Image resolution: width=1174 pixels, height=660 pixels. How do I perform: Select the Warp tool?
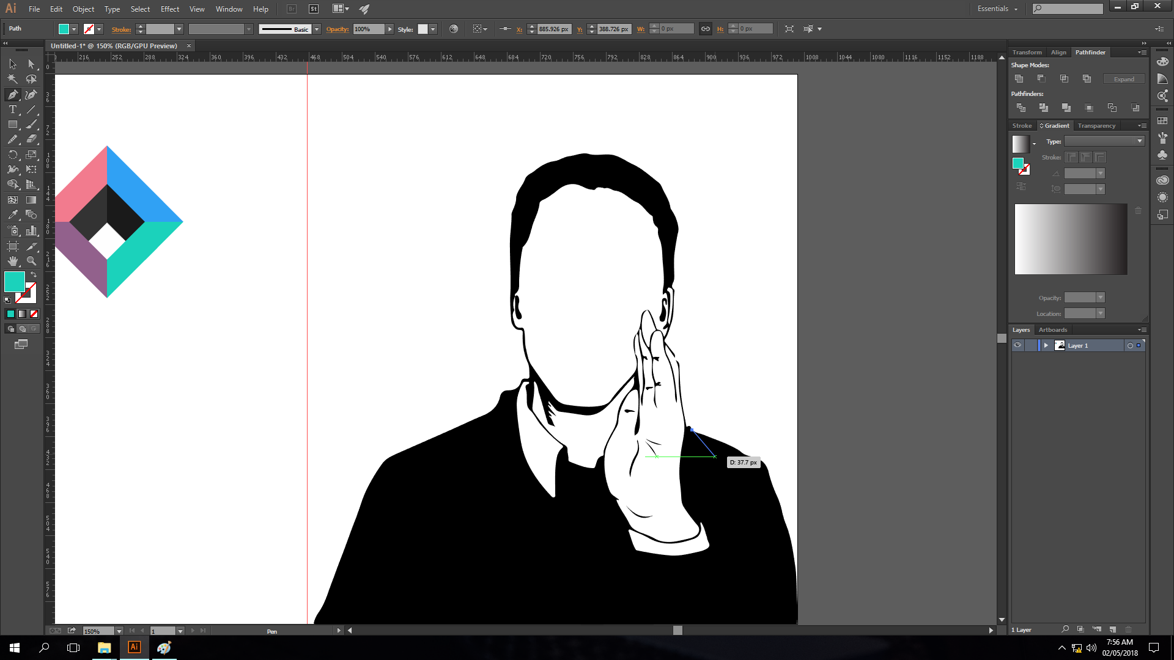tap(13, 169)
